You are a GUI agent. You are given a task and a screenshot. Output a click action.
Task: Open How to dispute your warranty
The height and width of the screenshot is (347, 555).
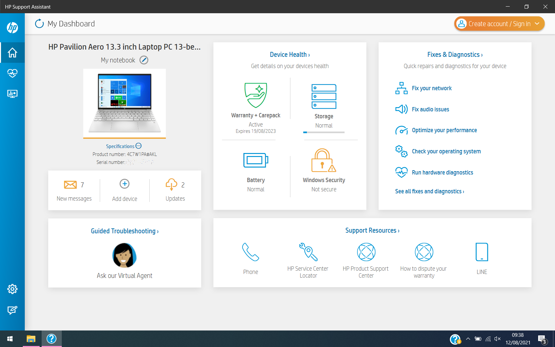[424, 252]
